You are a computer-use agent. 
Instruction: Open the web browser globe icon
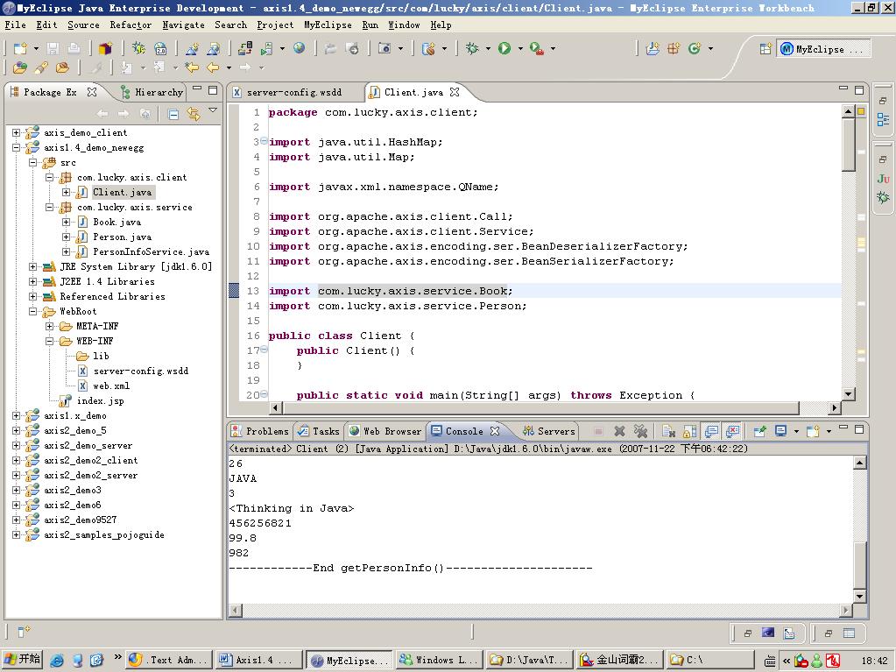pyautogui.click(x=300, y=48)
